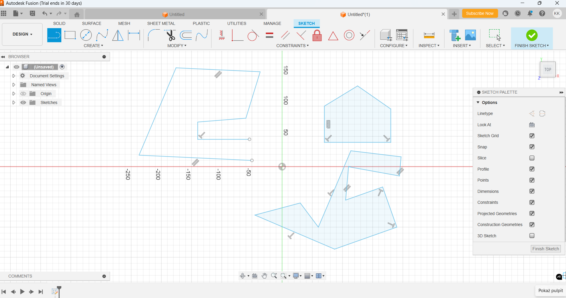566x298 pixels.
Task: Play the timeline animation
Action: click(22, 292)
